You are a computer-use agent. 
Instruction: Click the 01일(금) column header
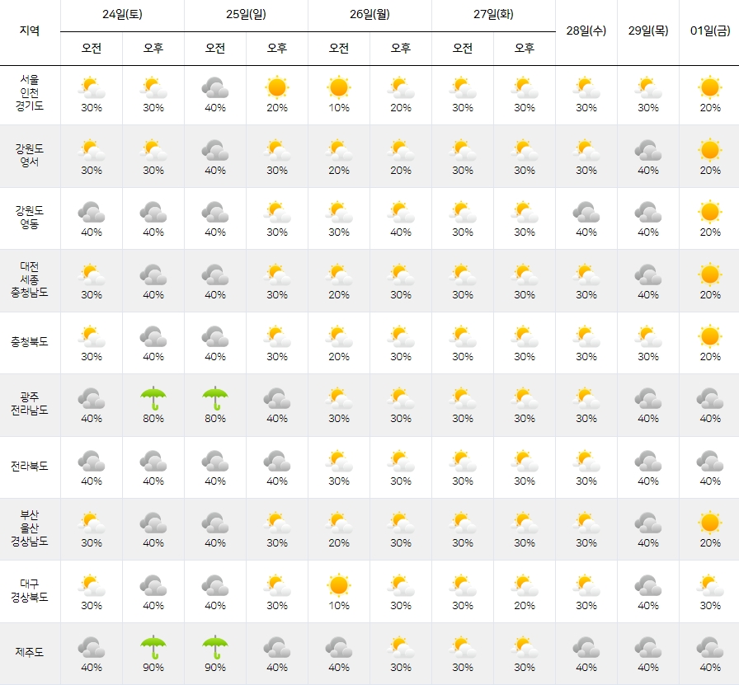click(x=710, y=31)
